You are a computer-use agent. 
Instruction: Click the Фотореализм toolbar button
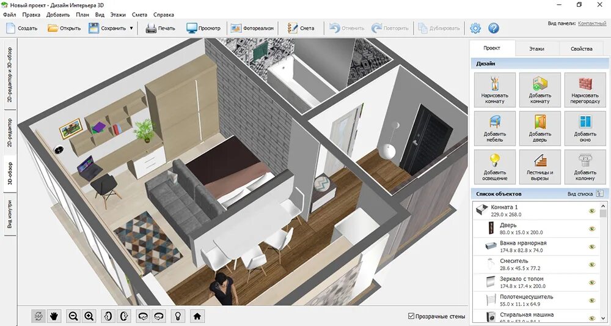(x=253, y=28)
